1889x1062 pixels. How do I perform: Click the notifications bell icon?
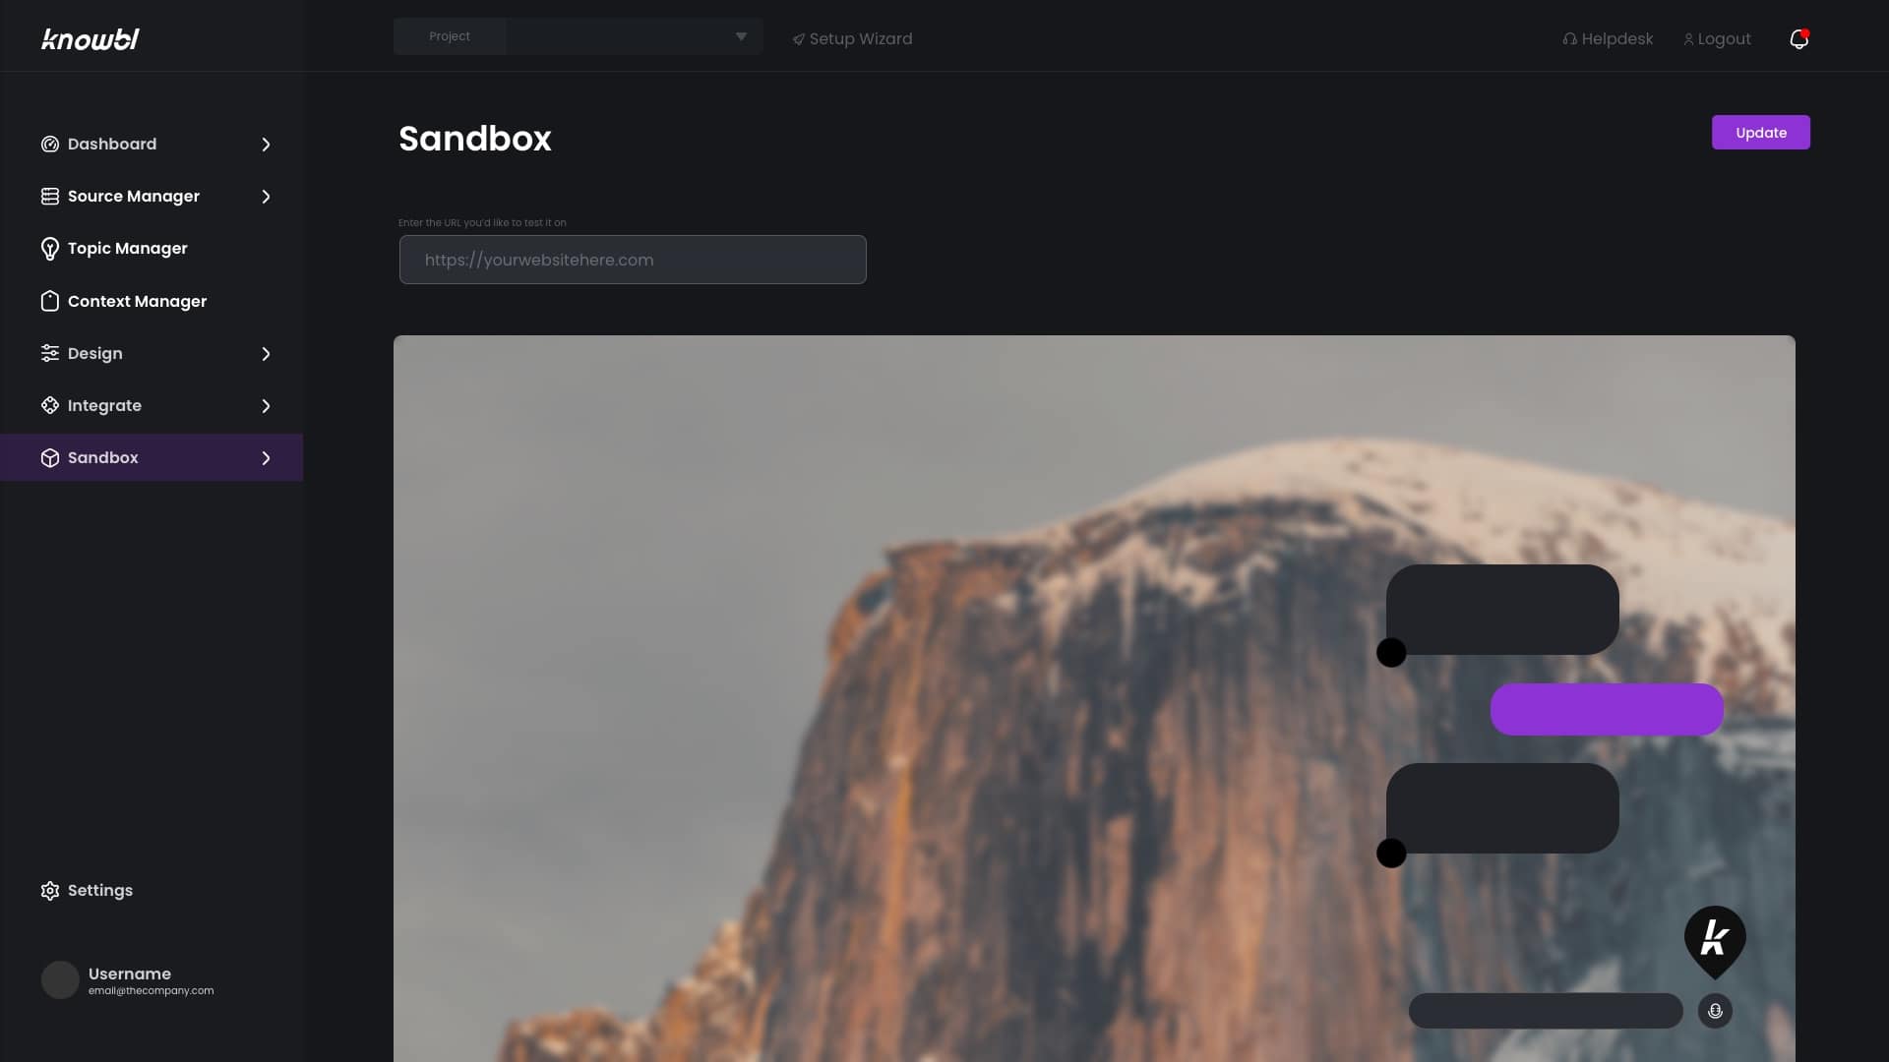(1798, 37)
